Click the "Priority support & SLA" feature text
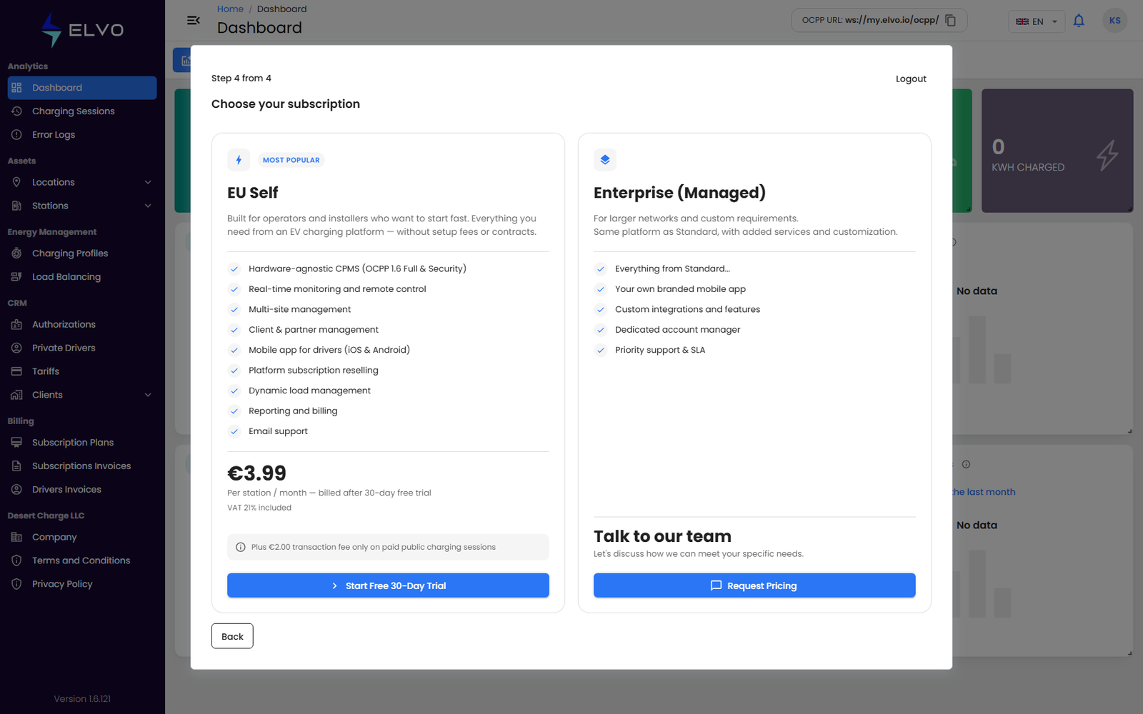Screen dimensions: 1143x714 click(x=660, y=350)
